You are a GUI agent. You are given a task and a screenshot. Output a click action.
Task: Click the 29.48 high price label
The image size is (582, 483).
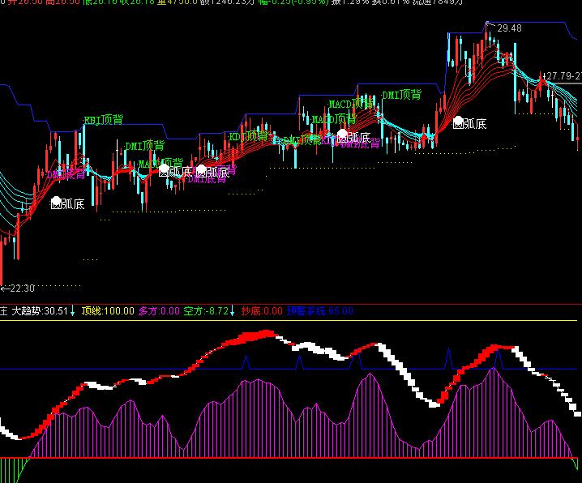(x=509, y=28)
